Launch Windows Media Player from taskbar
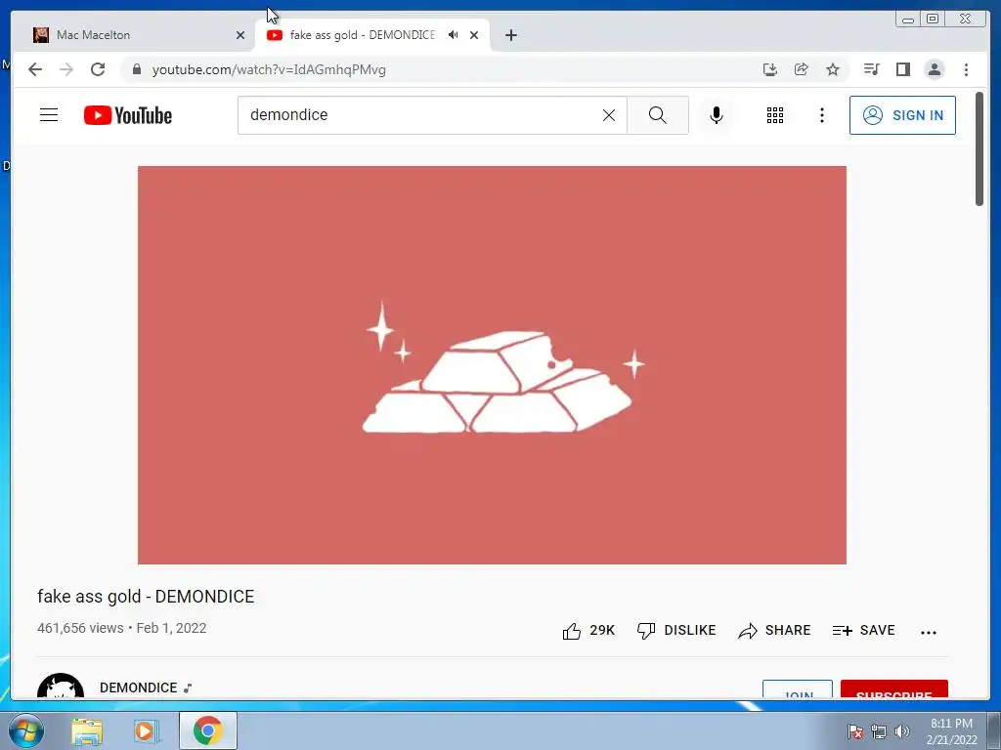This screenshot has width=1001, height=750. point(145,730)
